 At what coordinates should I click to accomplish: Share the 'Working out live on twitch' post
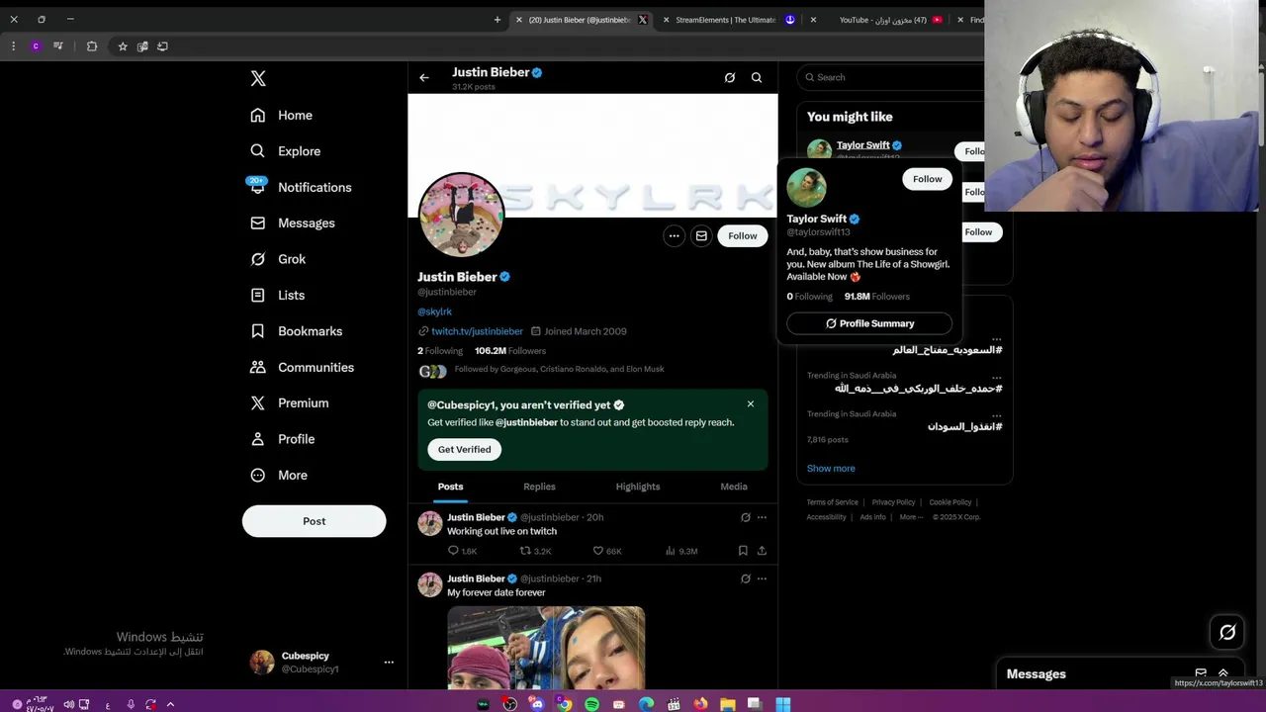click(x=762, y=551)
